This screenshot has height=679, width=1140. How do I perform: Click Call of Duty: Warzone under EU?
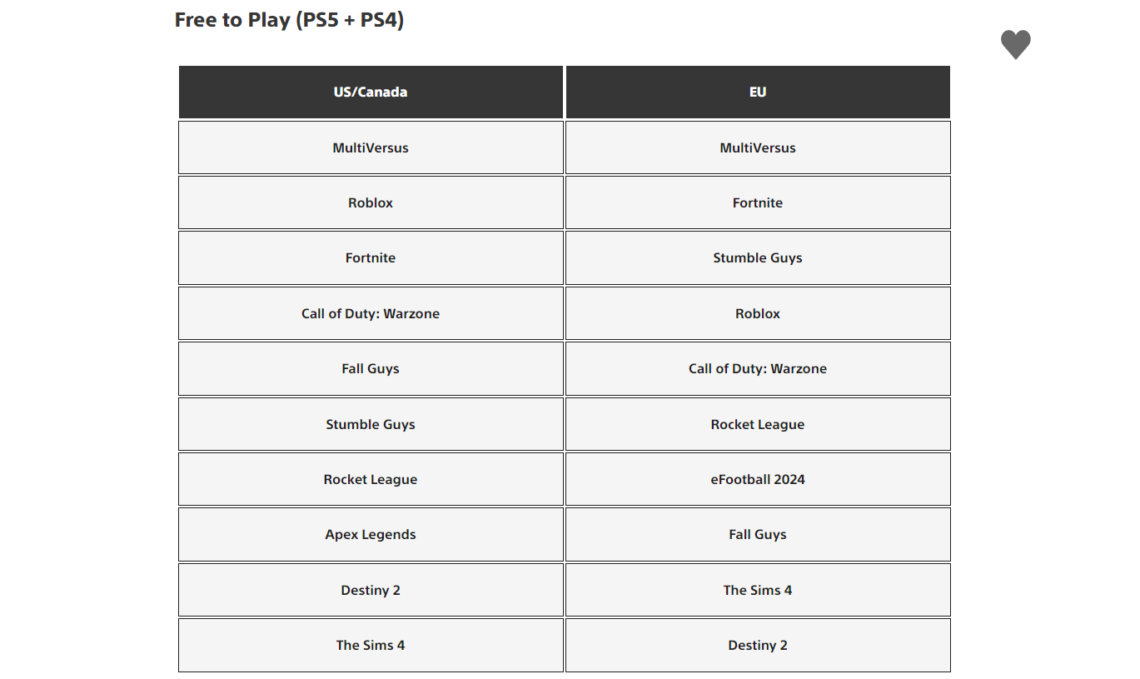pyautogui.click(x=758, y=368)
